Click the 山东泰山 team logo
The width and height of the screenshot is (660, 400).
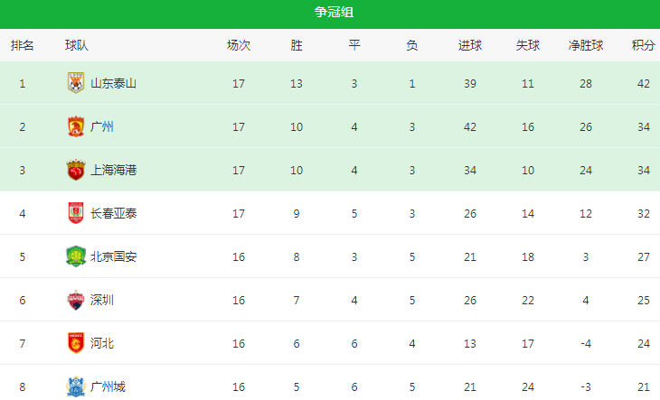point(76,83)
